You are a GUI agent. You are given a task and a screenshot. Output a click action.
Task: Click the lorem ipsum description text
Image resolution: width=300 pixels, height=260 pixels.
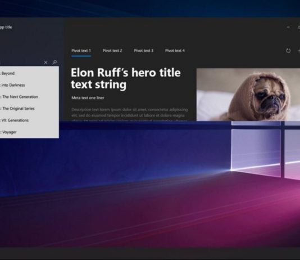coord(130,115)
